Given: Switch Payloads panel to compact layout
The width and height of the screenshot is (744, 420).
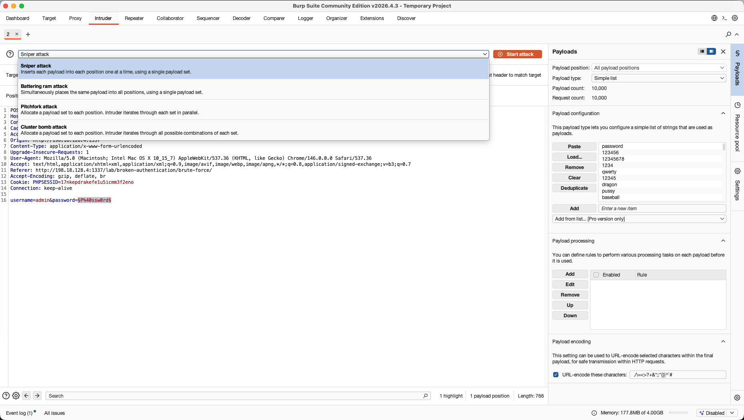Looking at the screenshot, I should (702, 51).
